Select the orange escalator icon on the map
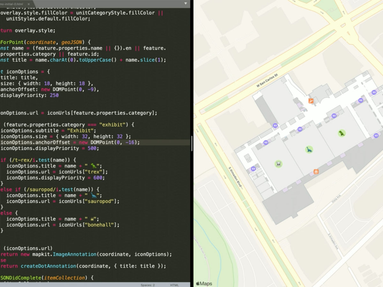Image resolution: width=383 pixels, height=287 pixels. tap(310, 101)
